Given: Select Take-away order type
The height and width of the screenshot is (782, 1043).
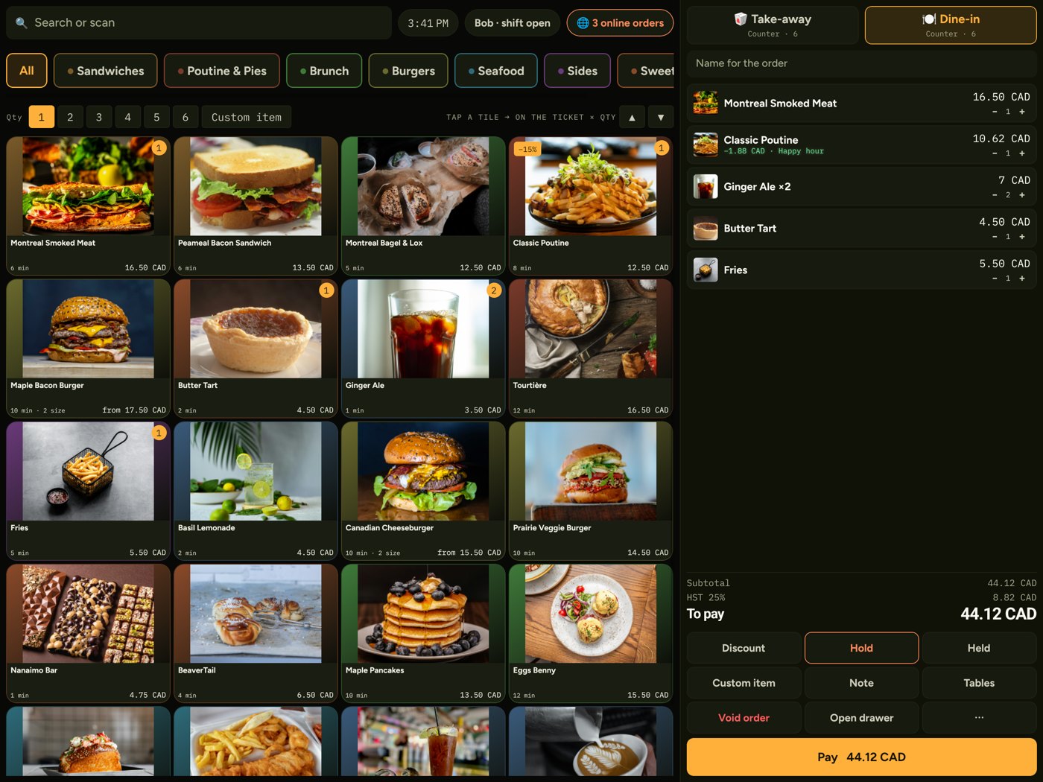Looking at the screenshot, I should (x=773, y=25).
